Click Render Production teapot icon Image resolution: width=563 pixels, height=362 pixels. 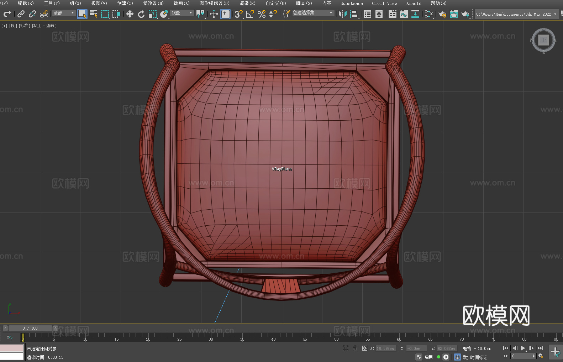click(x=465, y=14)
